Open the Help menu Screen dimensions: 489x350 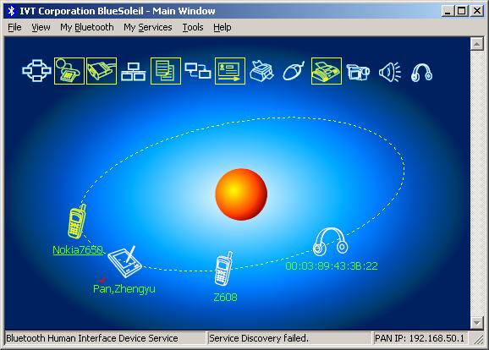223,27
